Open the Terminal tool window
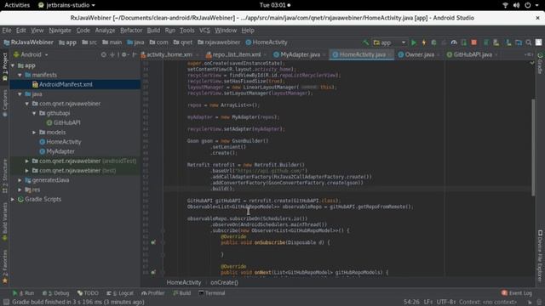Image resolution: width=545 pixels, height=306 pixels. [x=212, y=293]
